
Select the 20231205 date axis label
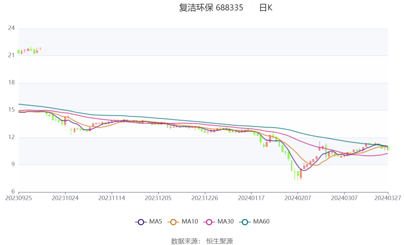coord(158,198)
